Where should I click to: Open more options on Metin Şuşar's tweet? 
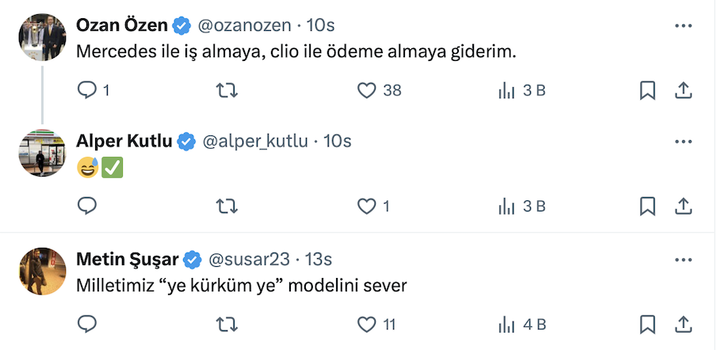[x=683, y=259]
